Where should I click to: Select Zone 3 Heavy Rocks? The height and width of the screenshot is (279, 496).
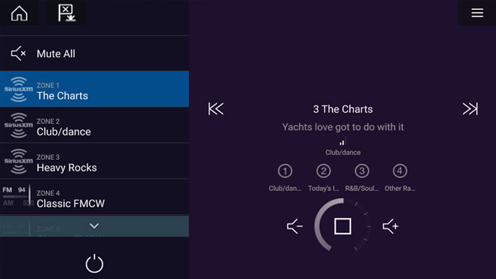tap(94, 162)
